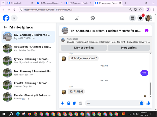
Task: Click the 4037153998 message bubble
Action: coord(76,92)
